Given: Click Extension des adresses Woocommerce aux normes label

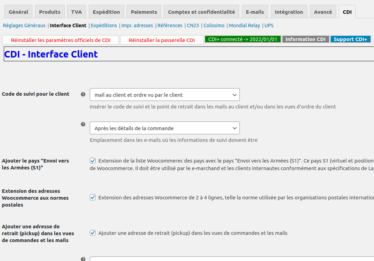Looking at the screenshot, I should pyautogui.click(x=35, y=198).
